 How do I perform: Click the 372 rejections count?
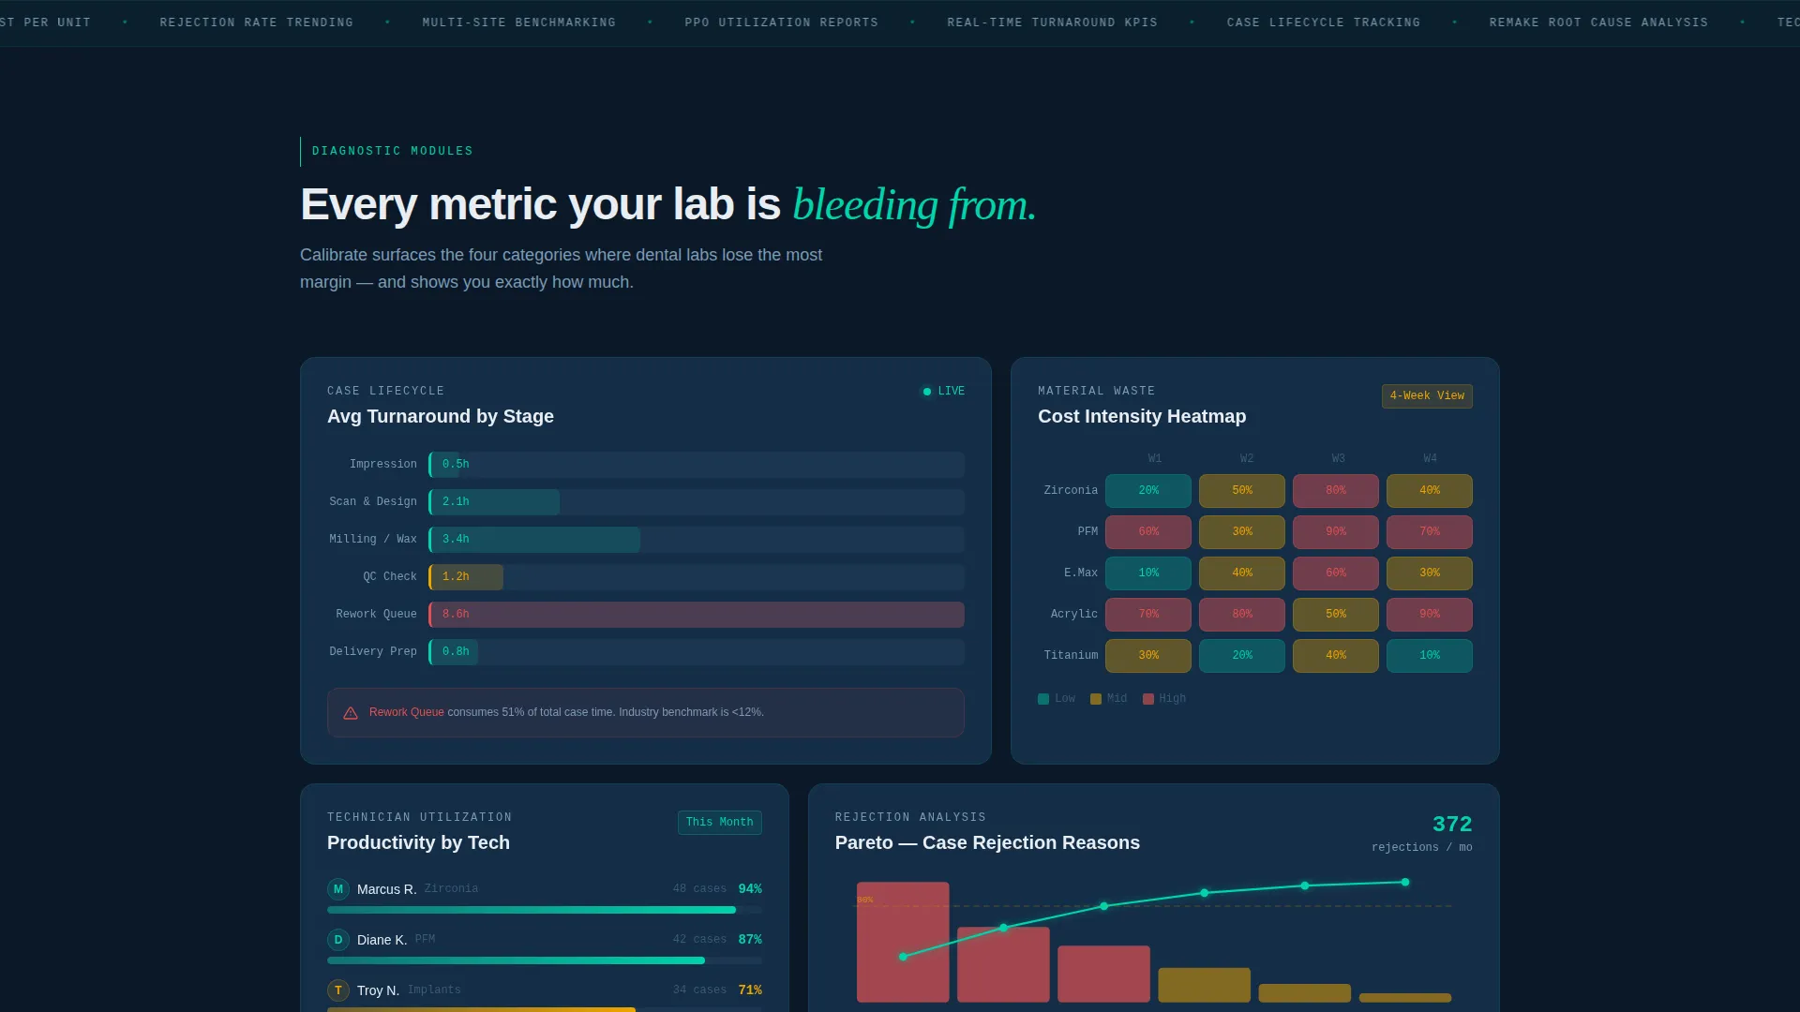coord(1452,825)
